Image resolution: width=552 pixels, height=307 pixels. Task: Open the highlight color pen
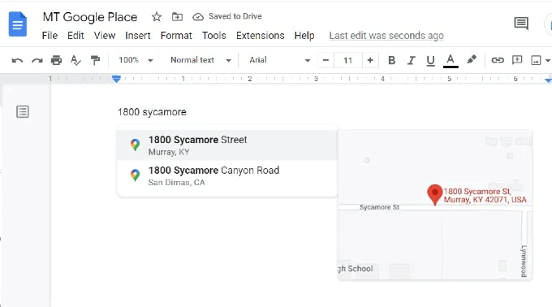(x=472, y=60)
